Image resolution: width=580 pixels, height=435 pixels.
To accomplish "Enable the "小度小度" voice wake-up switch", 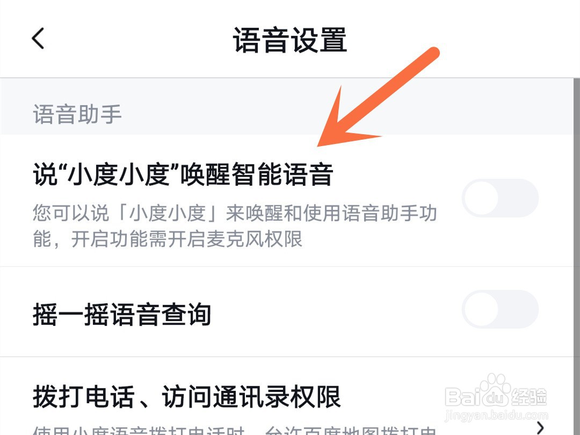I will pos(500,198).
